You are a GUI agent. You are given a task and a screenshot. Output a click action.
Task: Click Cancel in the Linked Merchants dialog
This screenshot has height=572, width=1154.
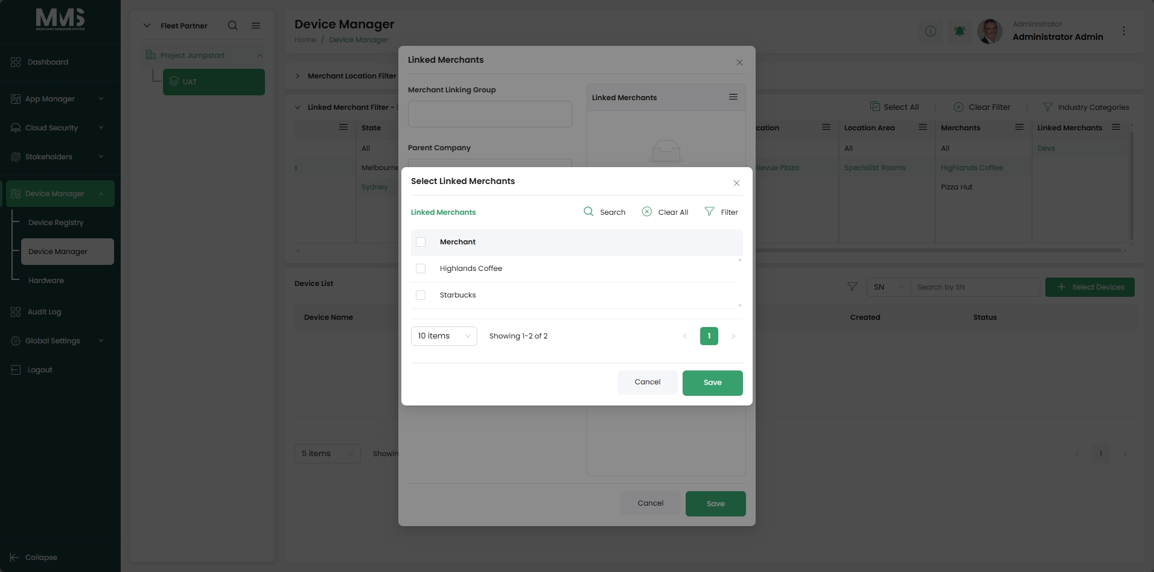[651, 503]
